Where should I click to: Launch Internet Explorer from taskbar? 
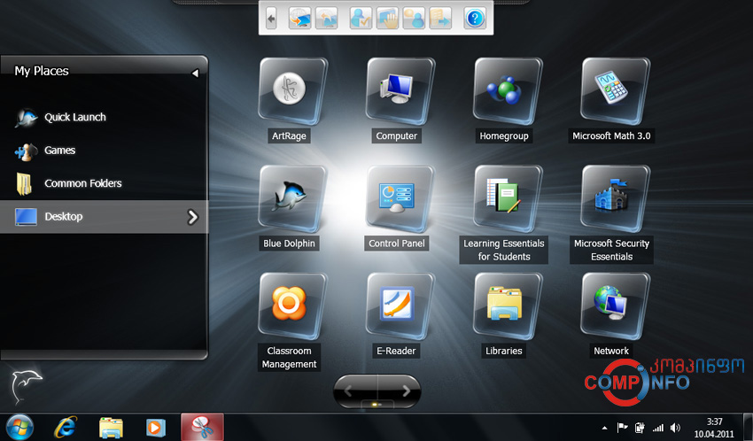66,427
